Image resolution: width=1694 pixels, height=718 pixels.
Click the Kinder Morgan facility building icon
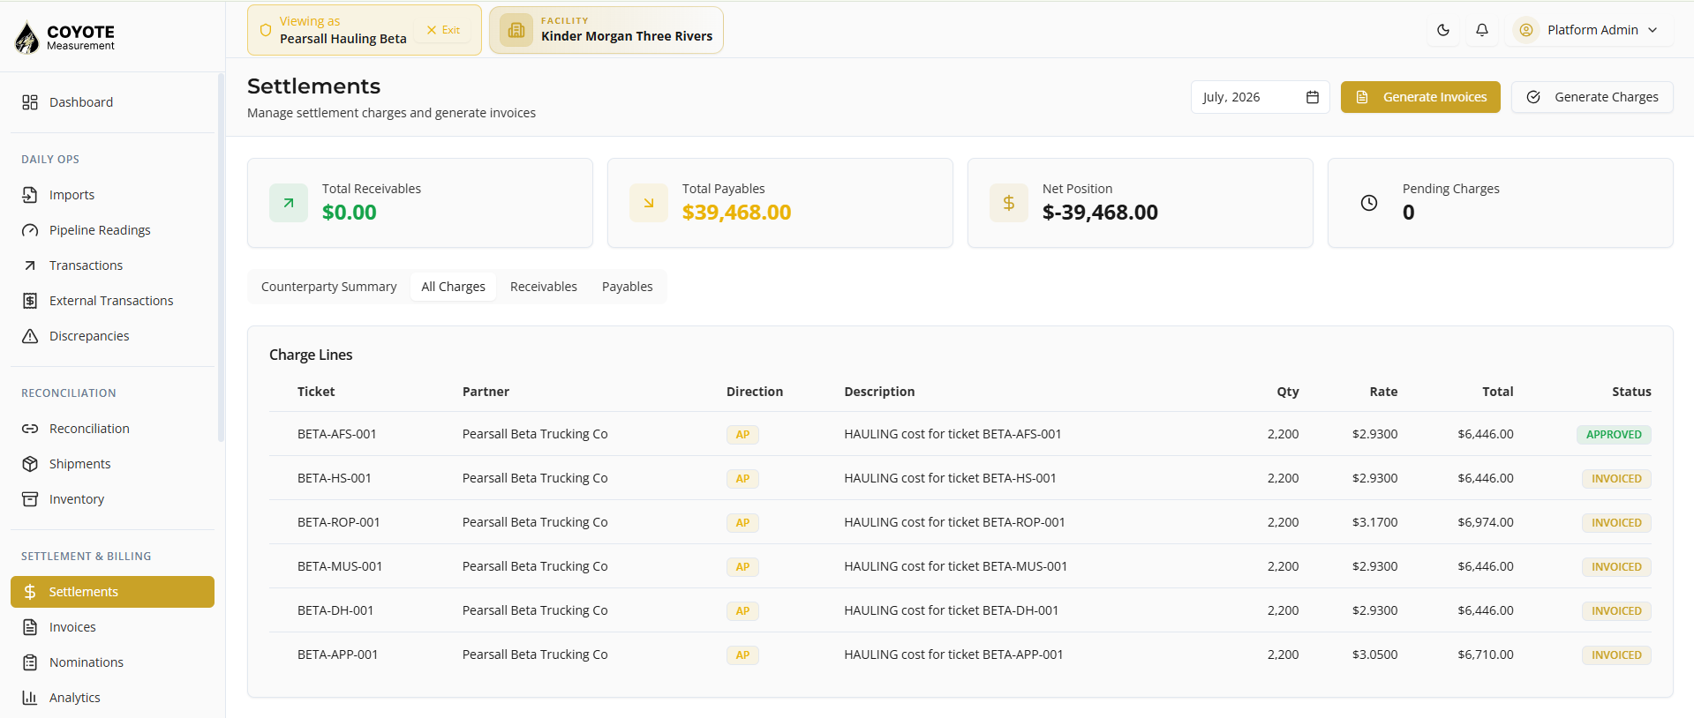[516, 30]
